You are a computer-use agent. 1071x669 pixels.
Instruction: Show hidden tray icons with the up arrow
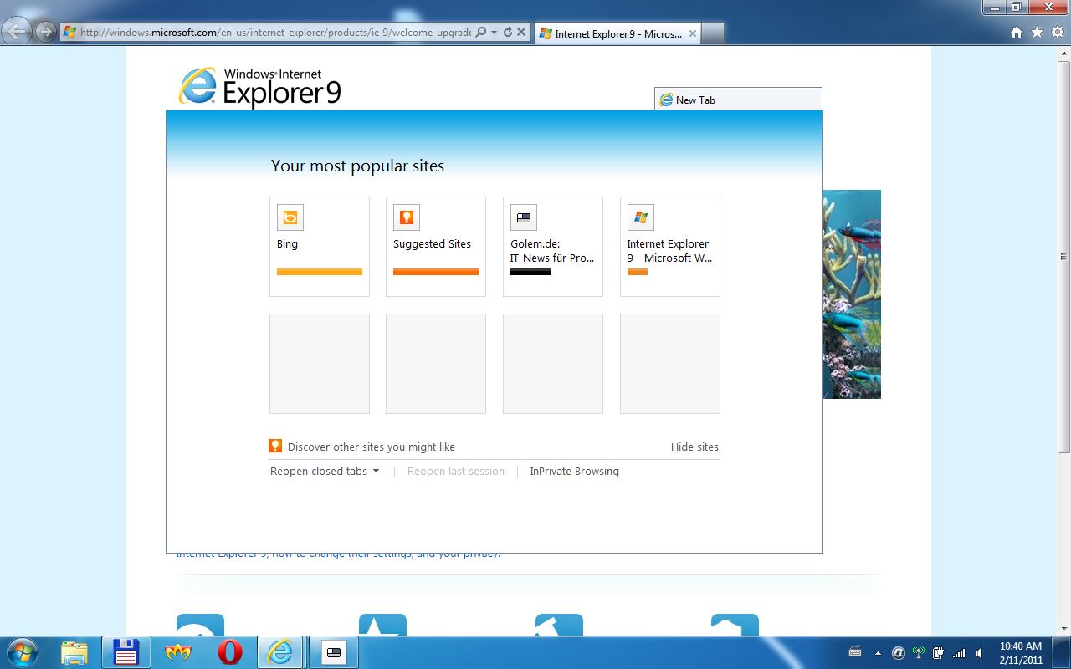coord(878,652)
